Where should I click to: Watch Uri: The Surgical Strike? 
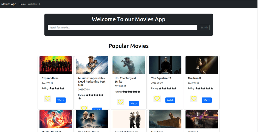pyautogui.click(x=134, y=103)
